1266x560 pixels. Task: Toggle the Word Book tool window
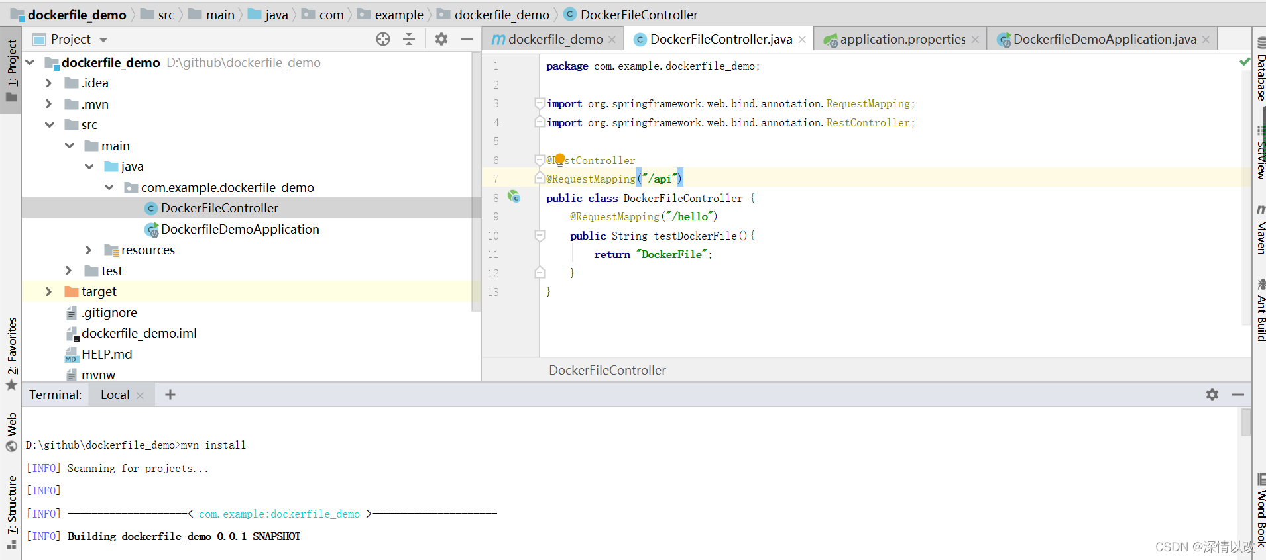coord(1260,510)
